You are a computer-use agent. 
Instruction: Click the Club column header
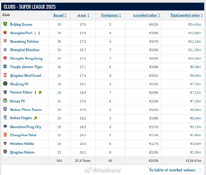(x=6, y=15)
